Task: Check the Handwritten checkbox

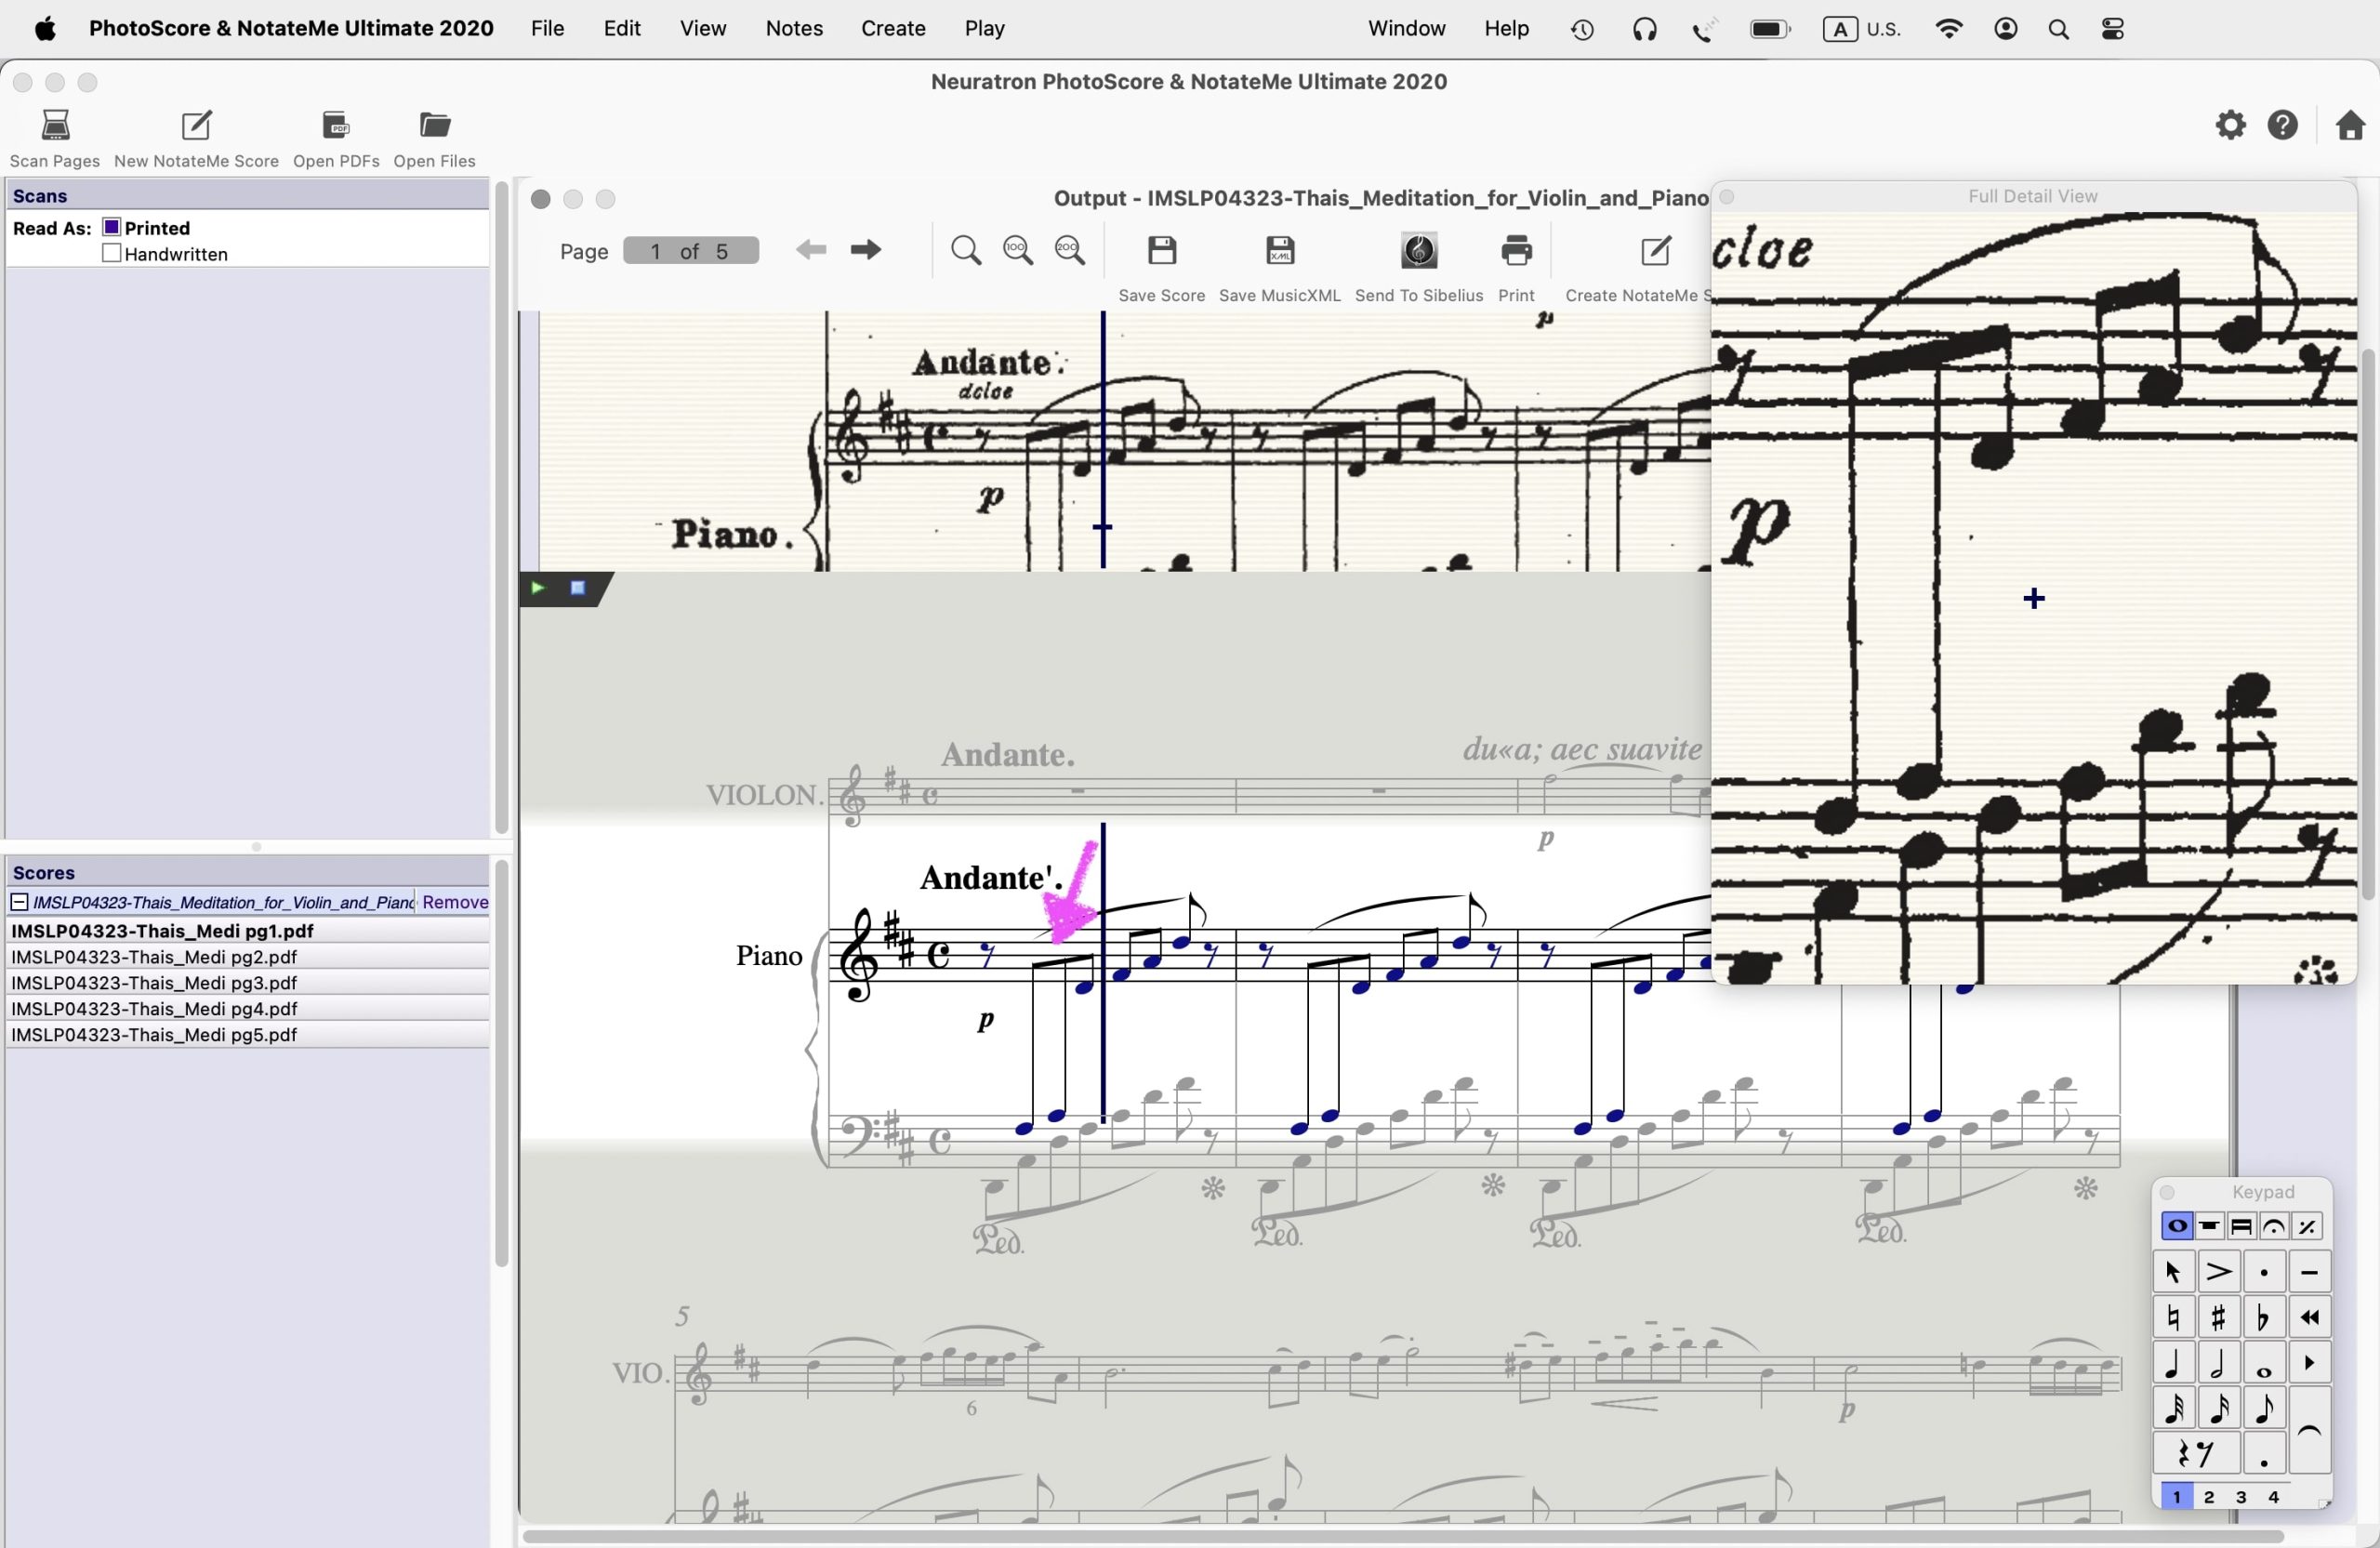Action: point(112,254)
